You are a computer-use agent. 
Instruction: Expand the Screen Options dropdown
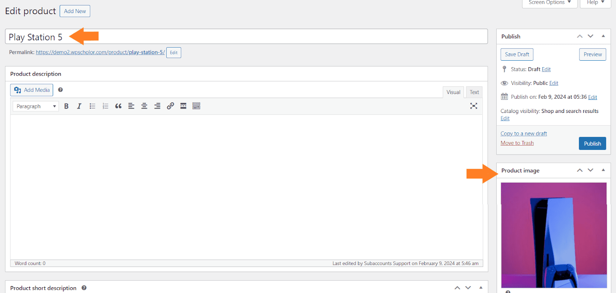550,3
